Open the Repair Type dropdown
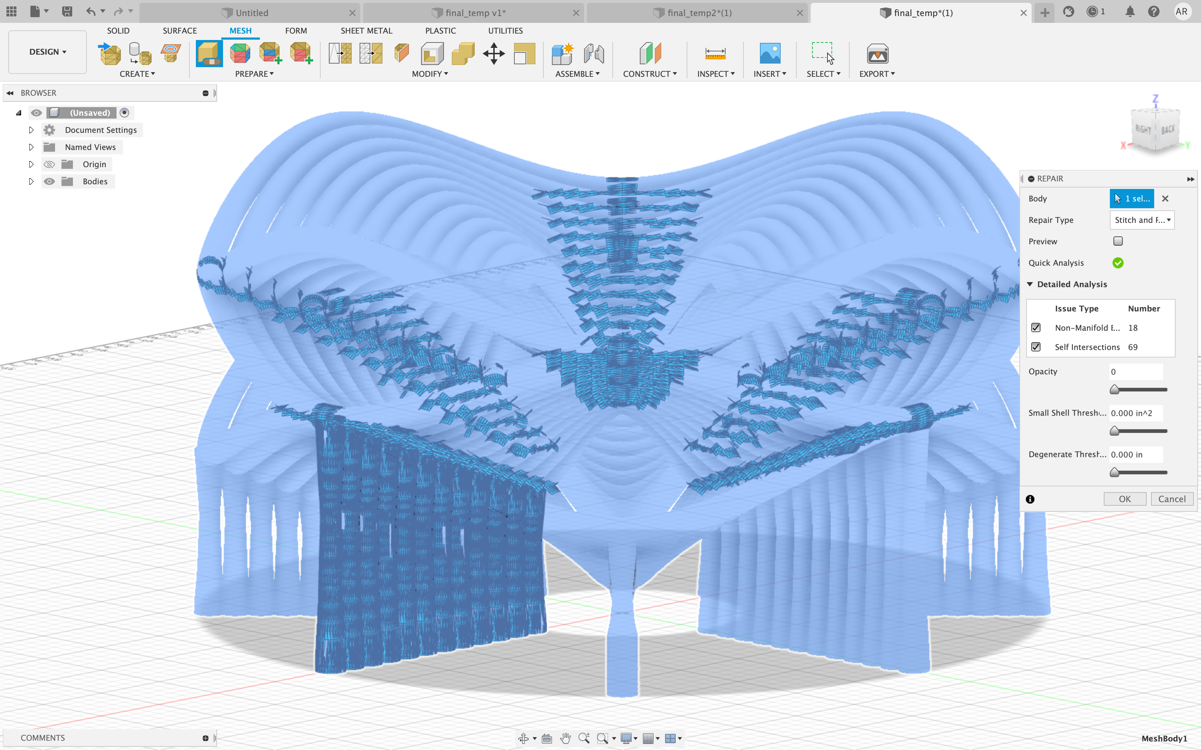Viewport: 1201px width, 750px height. click(1141, 220)
